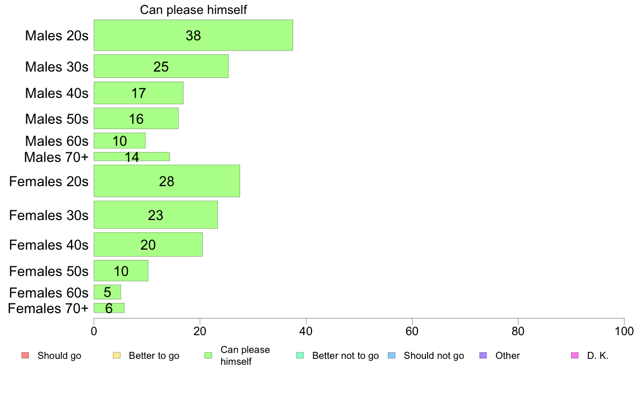Click the yellow Better to go swatch
Viewport: 639px width, 396px height.
[x=117, y=355]
